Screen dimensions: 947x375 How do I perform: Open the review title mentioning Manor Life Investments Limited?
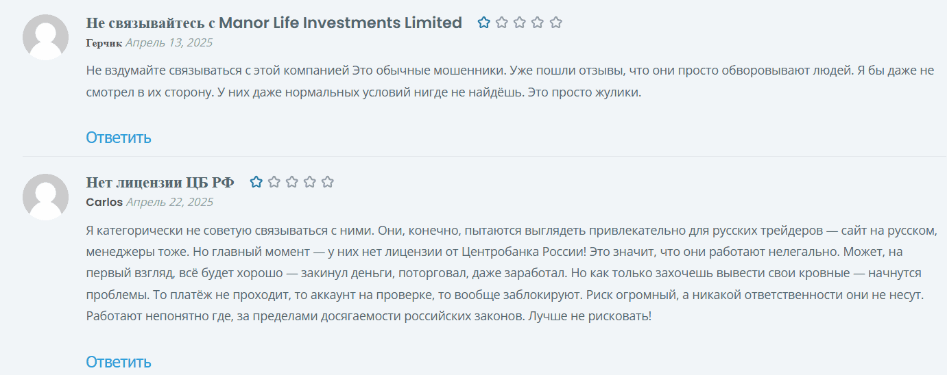pyautogui.click(x=274, y=23)
